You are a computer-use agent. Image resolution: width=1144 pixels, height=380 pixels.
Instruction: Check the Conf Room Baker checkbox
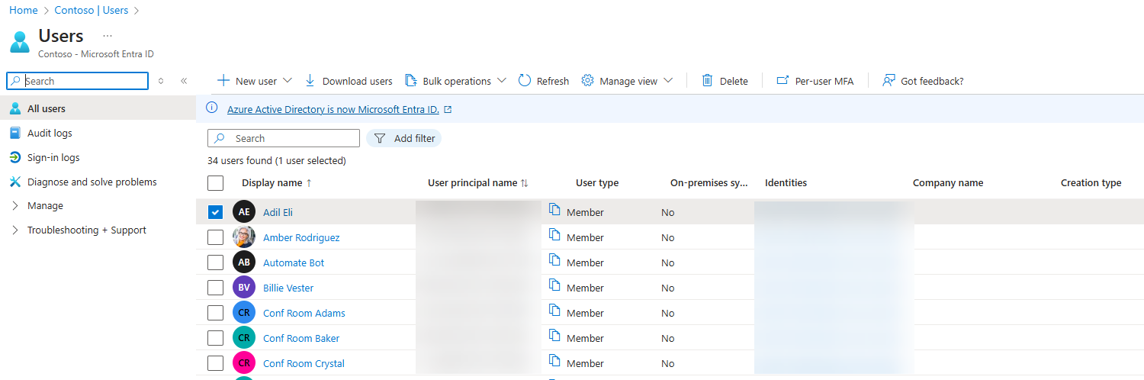point(215,338)
